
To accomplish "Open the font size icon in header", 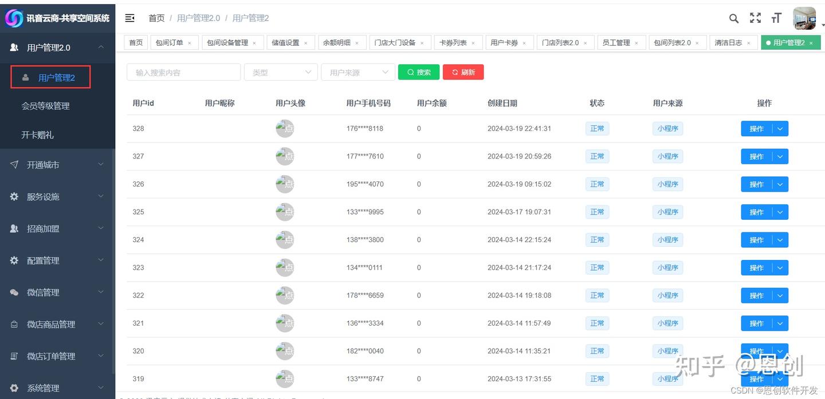I will point(776,18).
